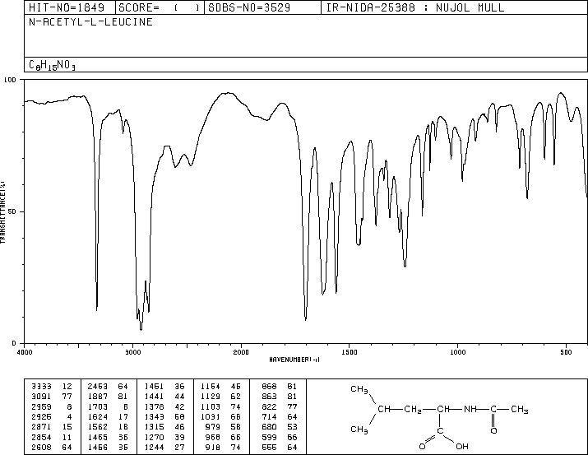Select the 1703 peak table entry
The image size is (588, 455).
click(x=98, y=406)
